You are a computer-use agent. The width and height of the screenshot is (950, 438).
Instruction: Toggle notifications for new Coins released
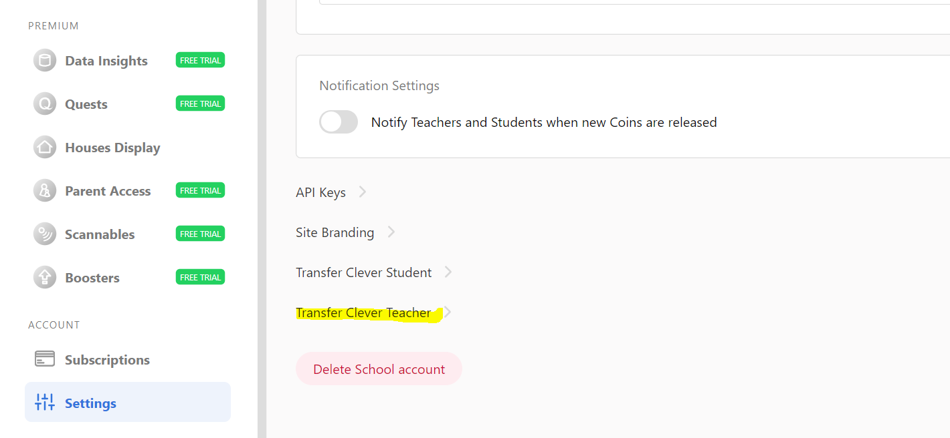click(339, 122)
